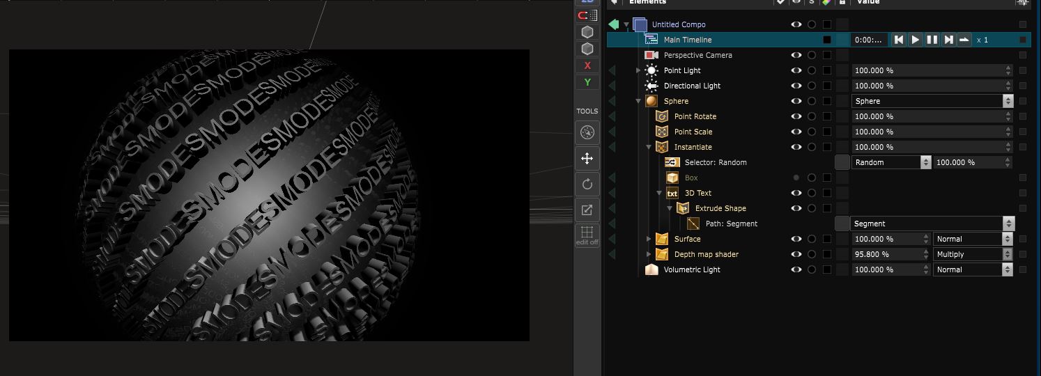The width and height of the screenshot is (1041, 376).
Task: Toggle visibility of Directional Light
Action: pos(796,86)
